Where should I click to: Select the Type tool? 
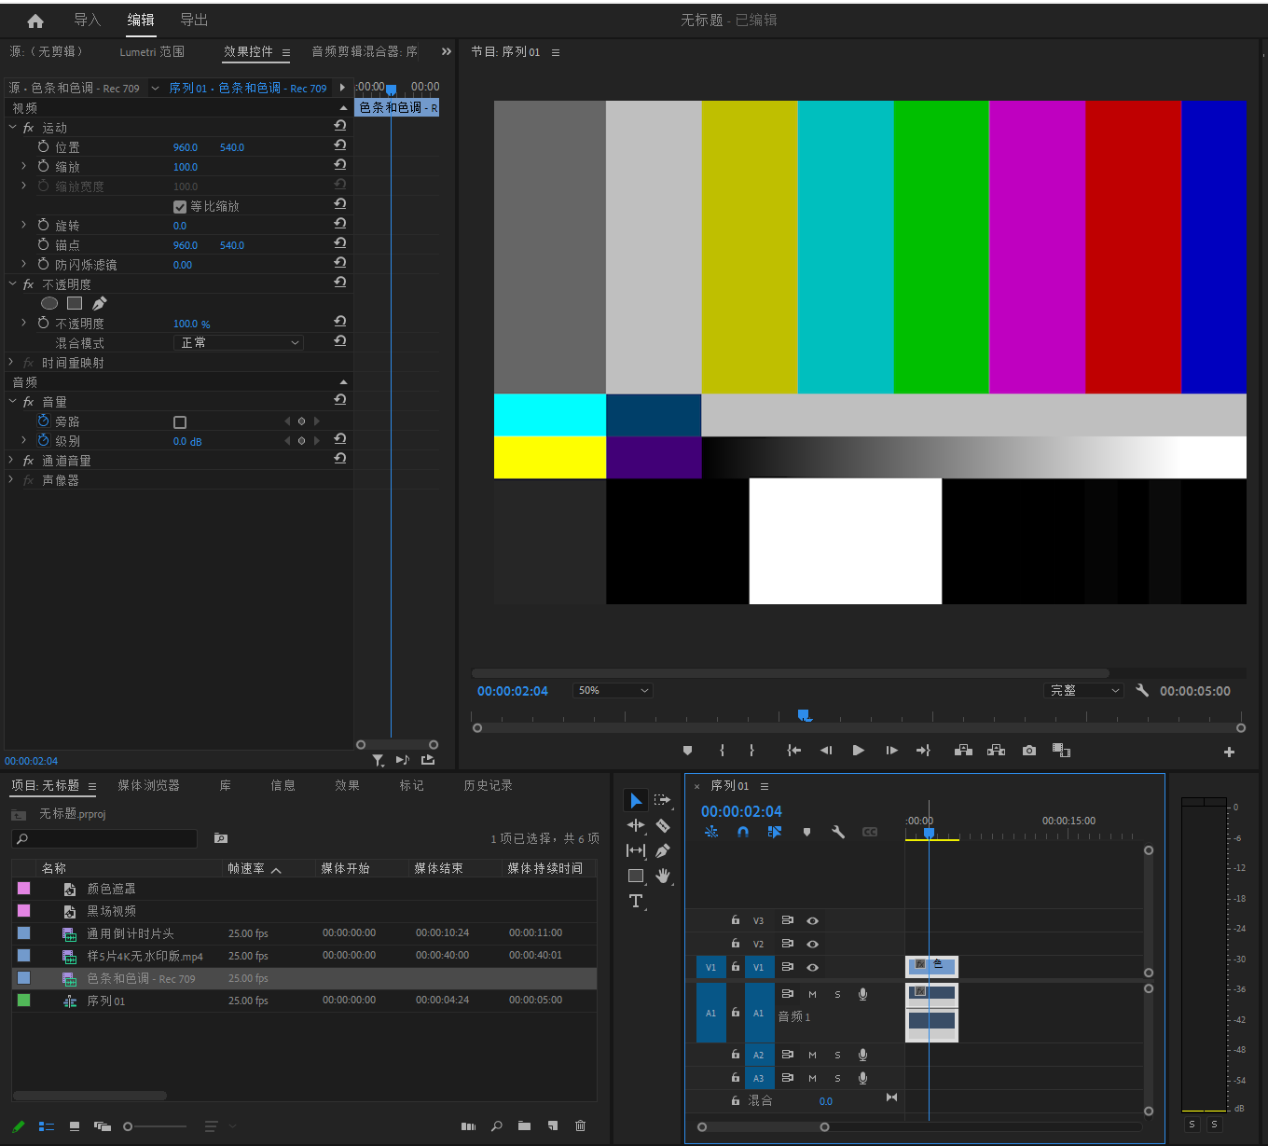pyautogui.click(x=636, y=901)
